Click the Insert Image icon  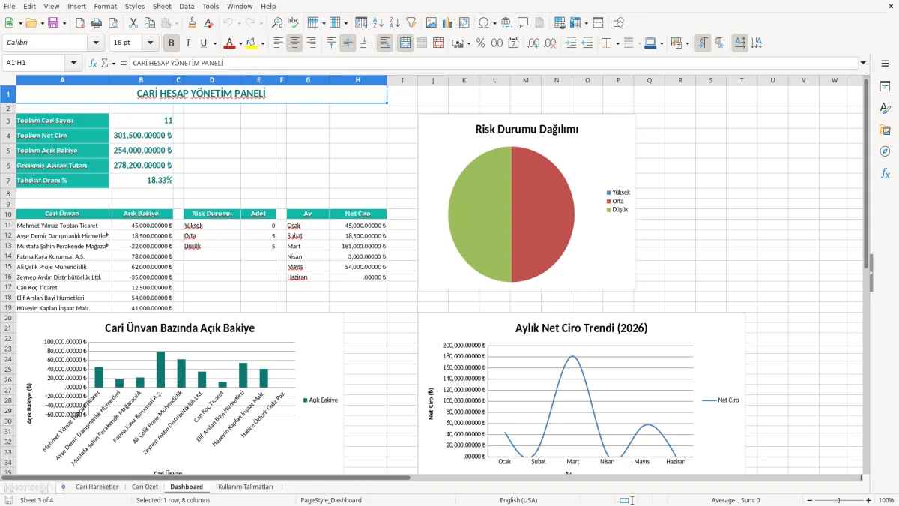click(432, 23)
